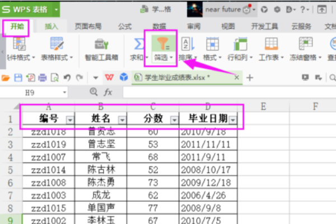Close the 学生毕业成绩表.xlsx tab
Screen dimensions: 336x224
point(237,77)
